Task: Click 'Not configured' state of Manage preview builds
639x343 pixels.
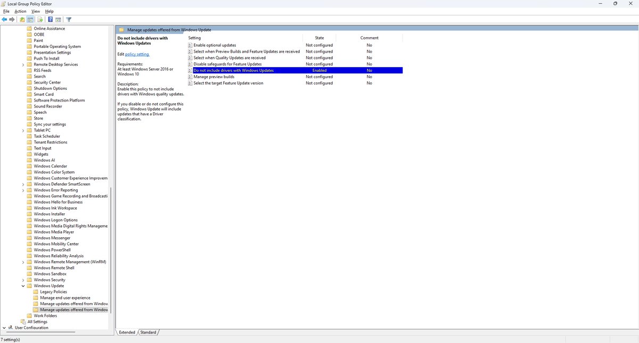Action: [x=319, y=77]
